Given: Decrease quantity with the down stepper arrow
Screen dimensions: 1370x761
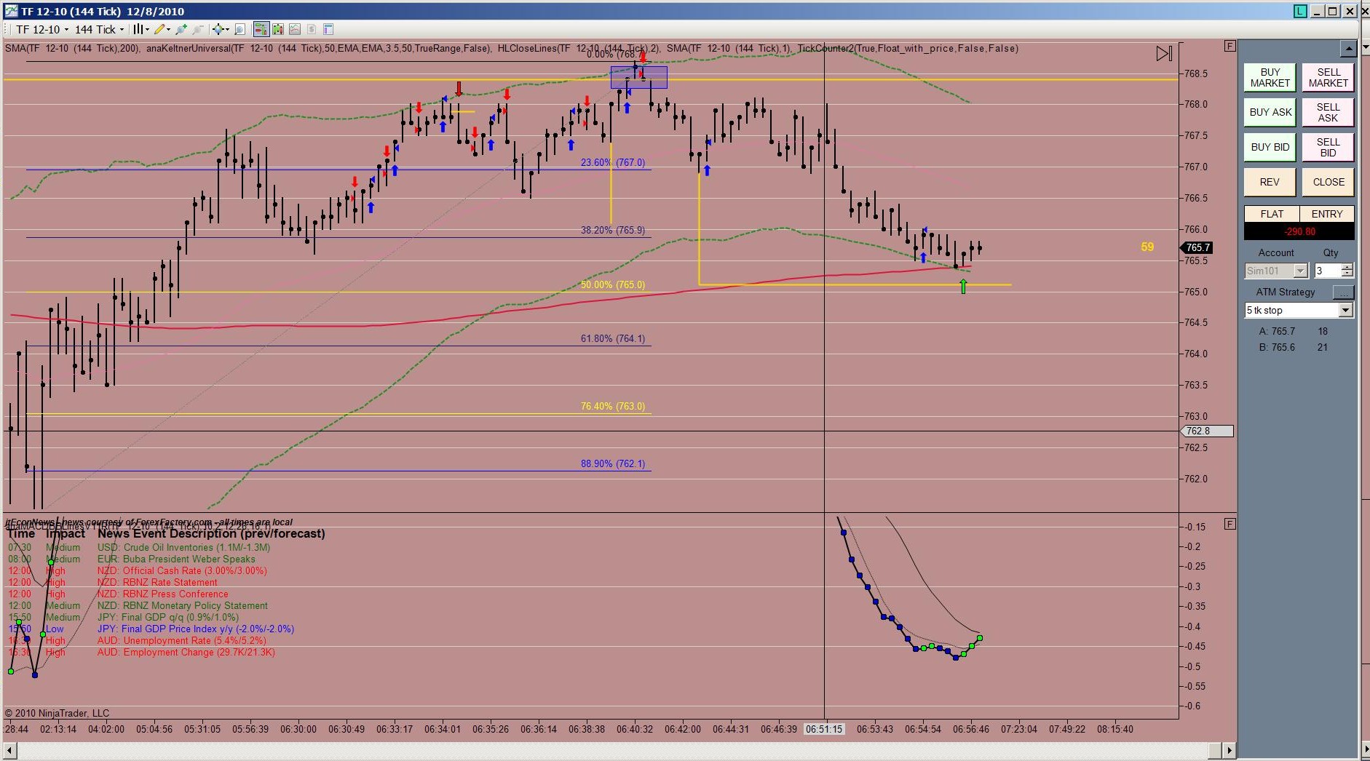Looking at the screenshot, I should tap(1347, 274).
